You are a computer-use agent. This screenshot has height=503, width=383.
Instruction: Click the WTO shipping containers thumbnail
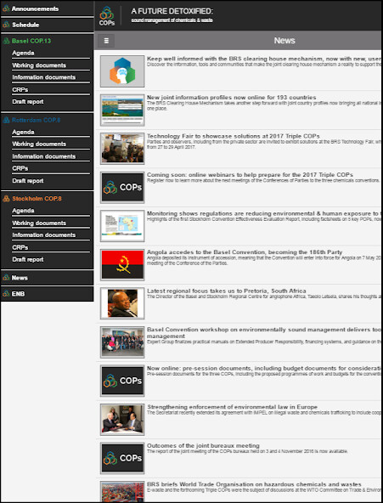point(122,492)
